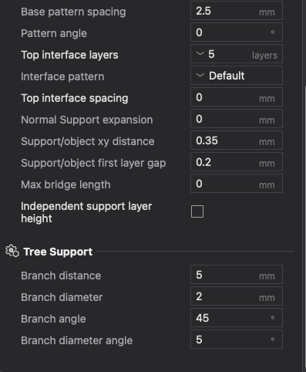Click the Tree Support gear icon

[12, 251]
